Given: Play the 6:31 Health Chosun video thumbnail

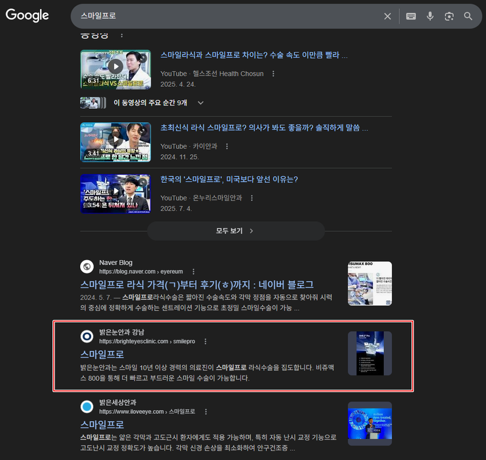Looking at the screenshot, I should (115, 69).
